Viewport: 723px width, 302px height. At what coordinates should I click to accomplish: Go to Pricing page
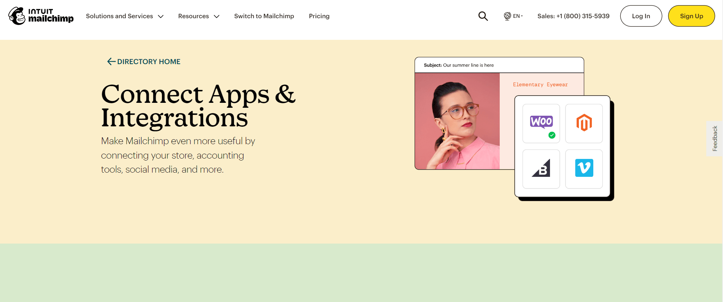pyautogui.click(x=319, y=16)
